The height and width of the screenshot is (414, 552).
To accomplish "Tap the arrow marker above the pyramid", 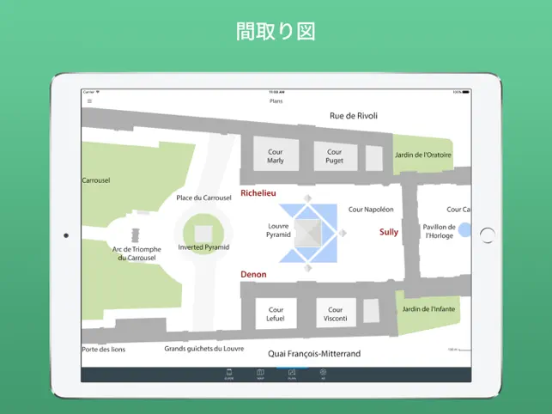I will (308, 198).
